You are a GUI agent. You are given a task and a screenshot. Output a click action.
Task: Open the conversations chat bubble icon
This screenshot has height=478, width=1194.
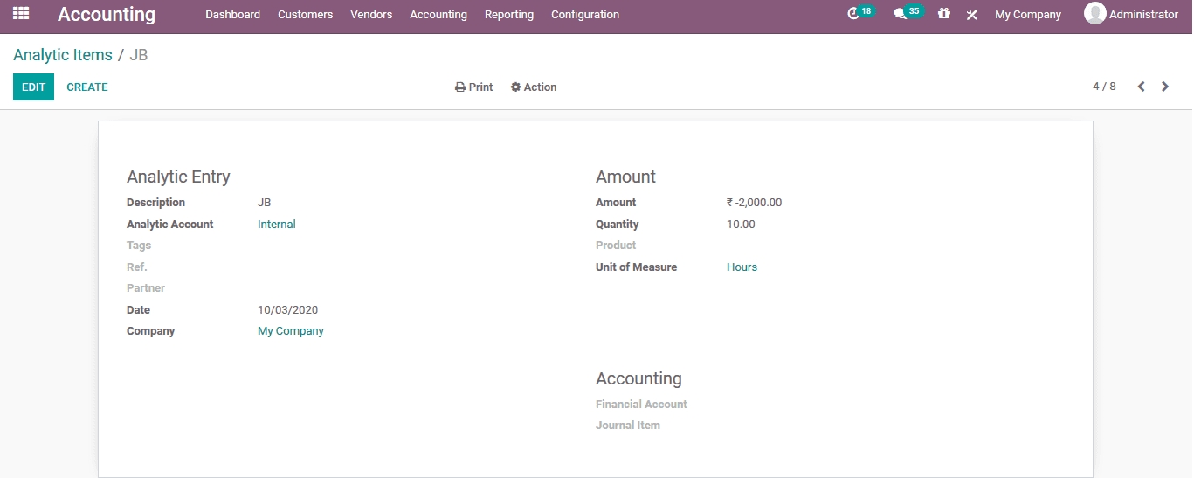pyautogui.click(x=901, y=15)
